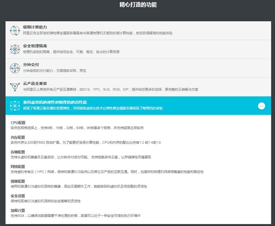Open the 分钟交付 accordion heading
The width and height of the screenshot is (275, 226).
[31, 64]
